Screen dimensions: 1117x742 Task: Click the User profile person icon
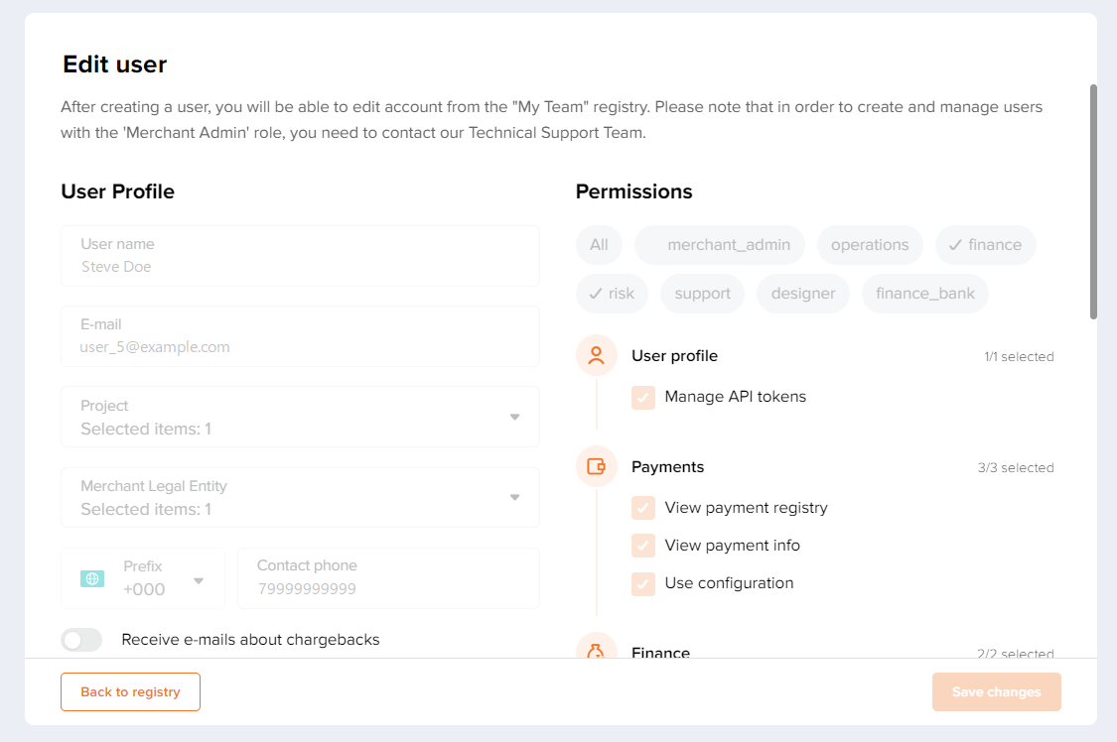pyautogui.click(x=597, y=355)
